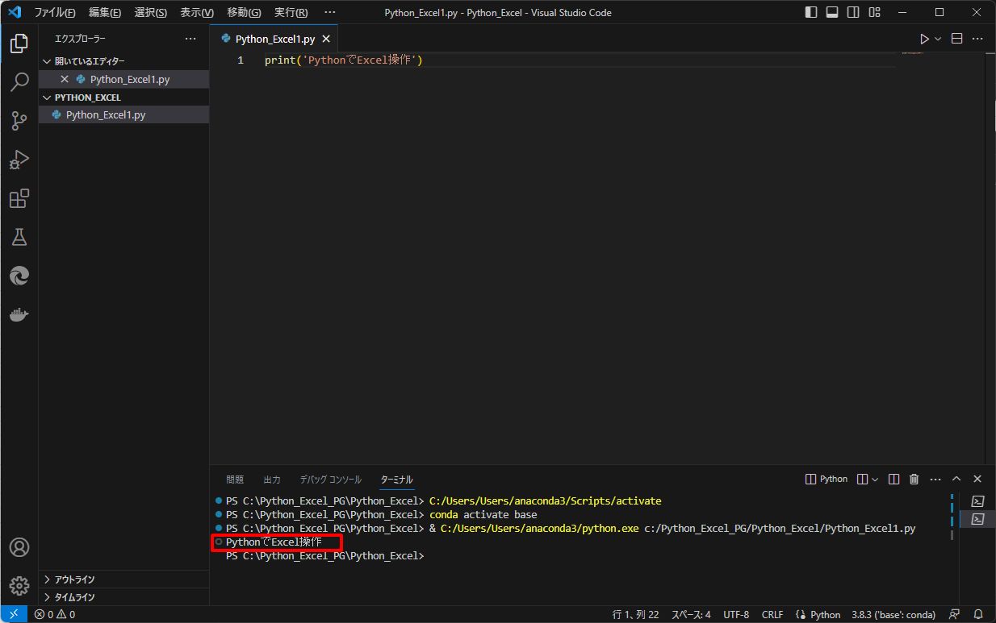Run the Python file with play button

pos(925,39)
